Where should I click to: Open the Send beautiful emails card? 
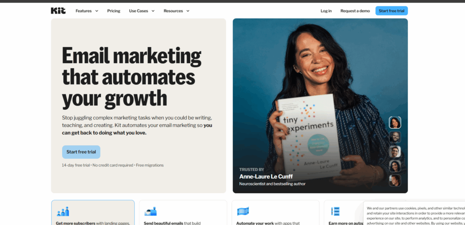183,213
